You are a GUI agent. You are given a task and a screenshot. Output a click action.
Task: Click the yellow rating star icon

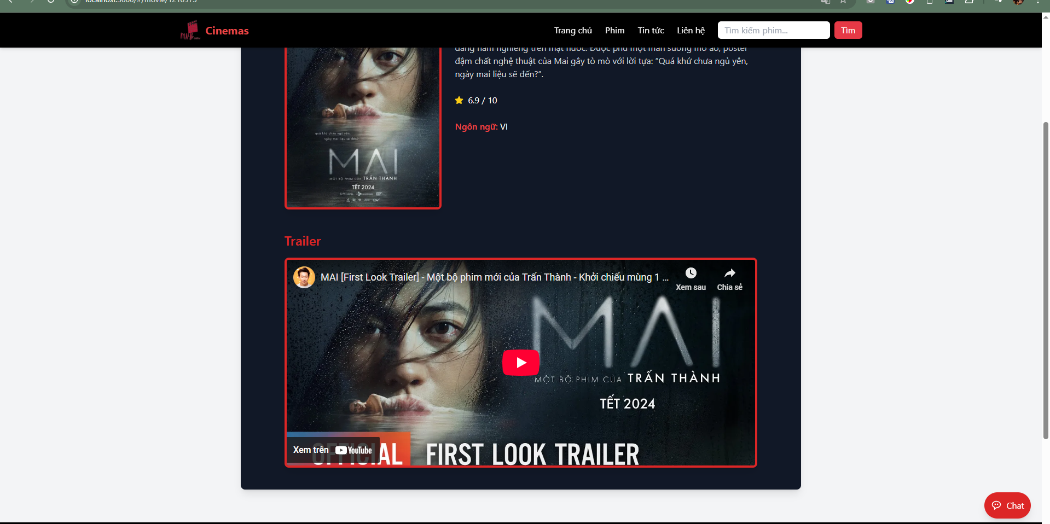[459, 100]
